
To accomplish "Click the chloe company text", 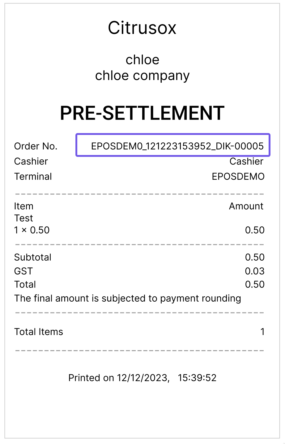I will pos(142,76).
